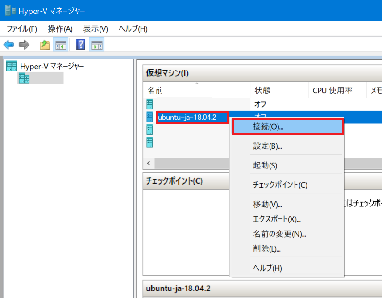Open the ファイル(F) menu
This screenshot has width=382, height=298.
click(22, 29)
